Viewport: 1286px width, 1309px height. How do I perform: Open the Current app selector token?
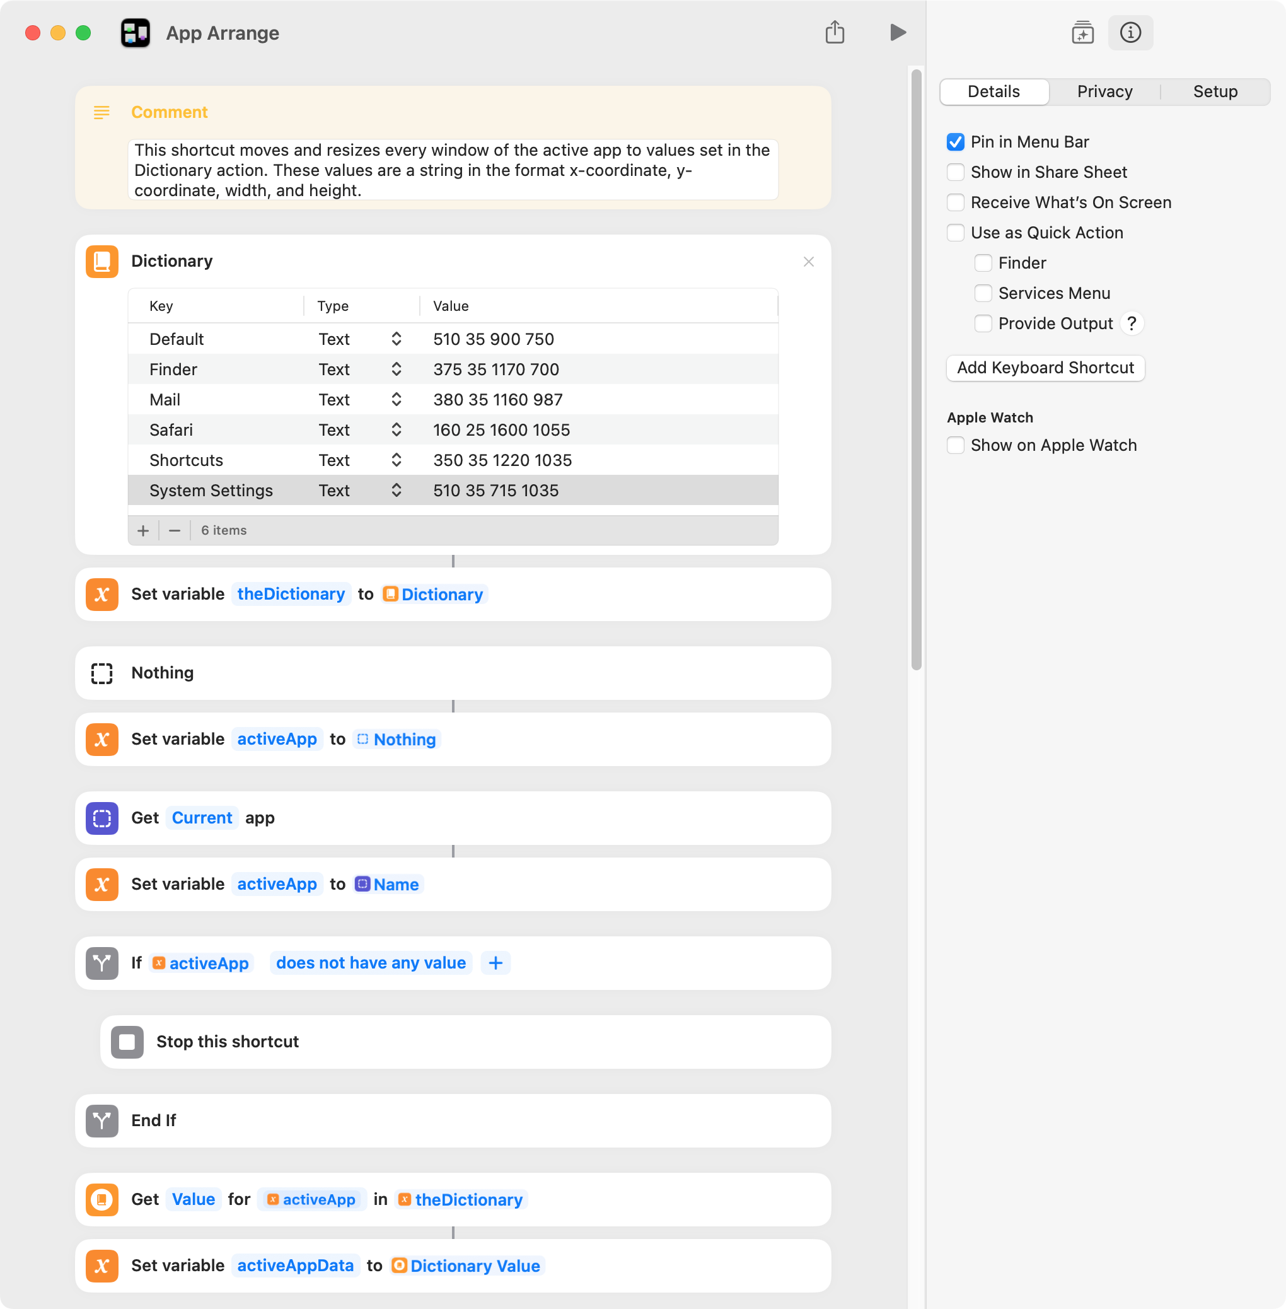coord(202,818)
